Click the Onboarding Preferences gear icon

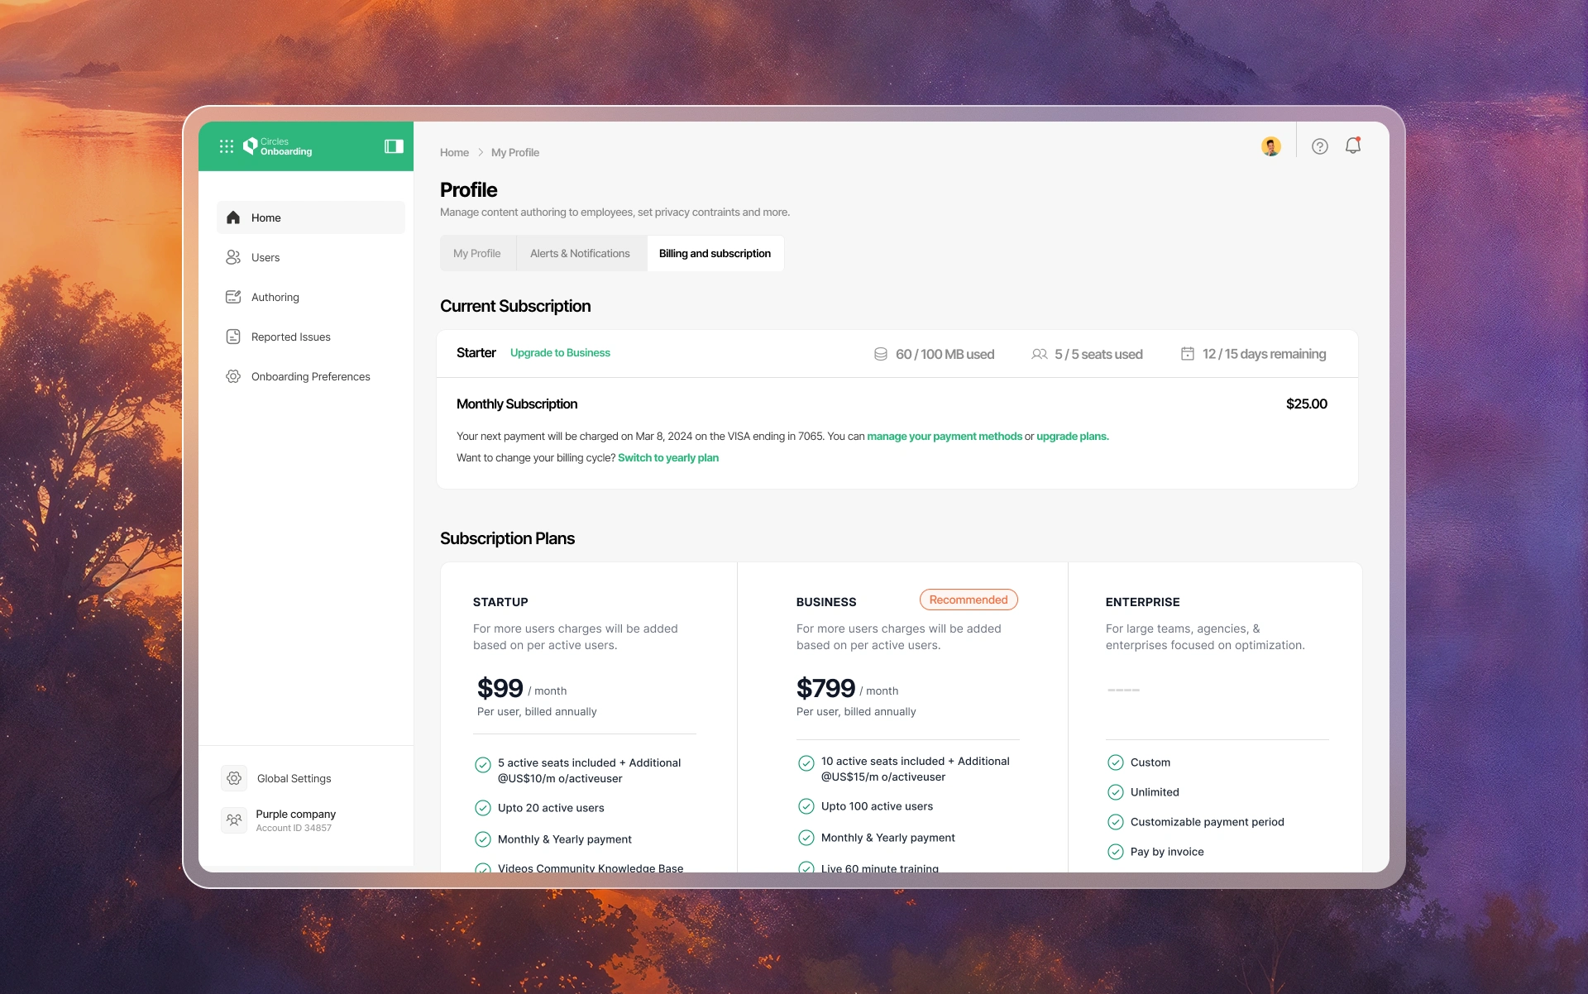pyautogui.click(x=233, y=376)
